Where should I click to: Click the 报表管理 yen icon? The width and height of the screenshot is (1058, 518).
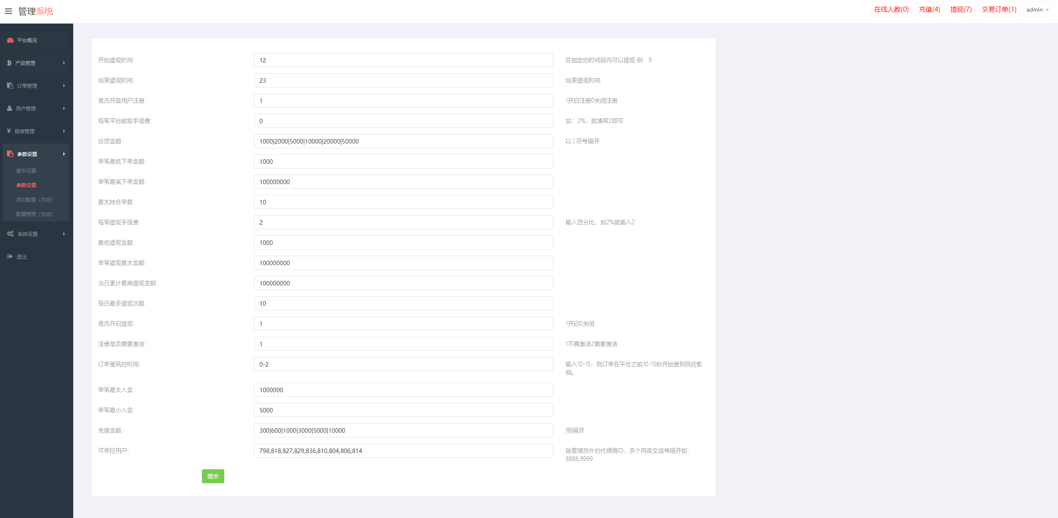tap(9, 131)
